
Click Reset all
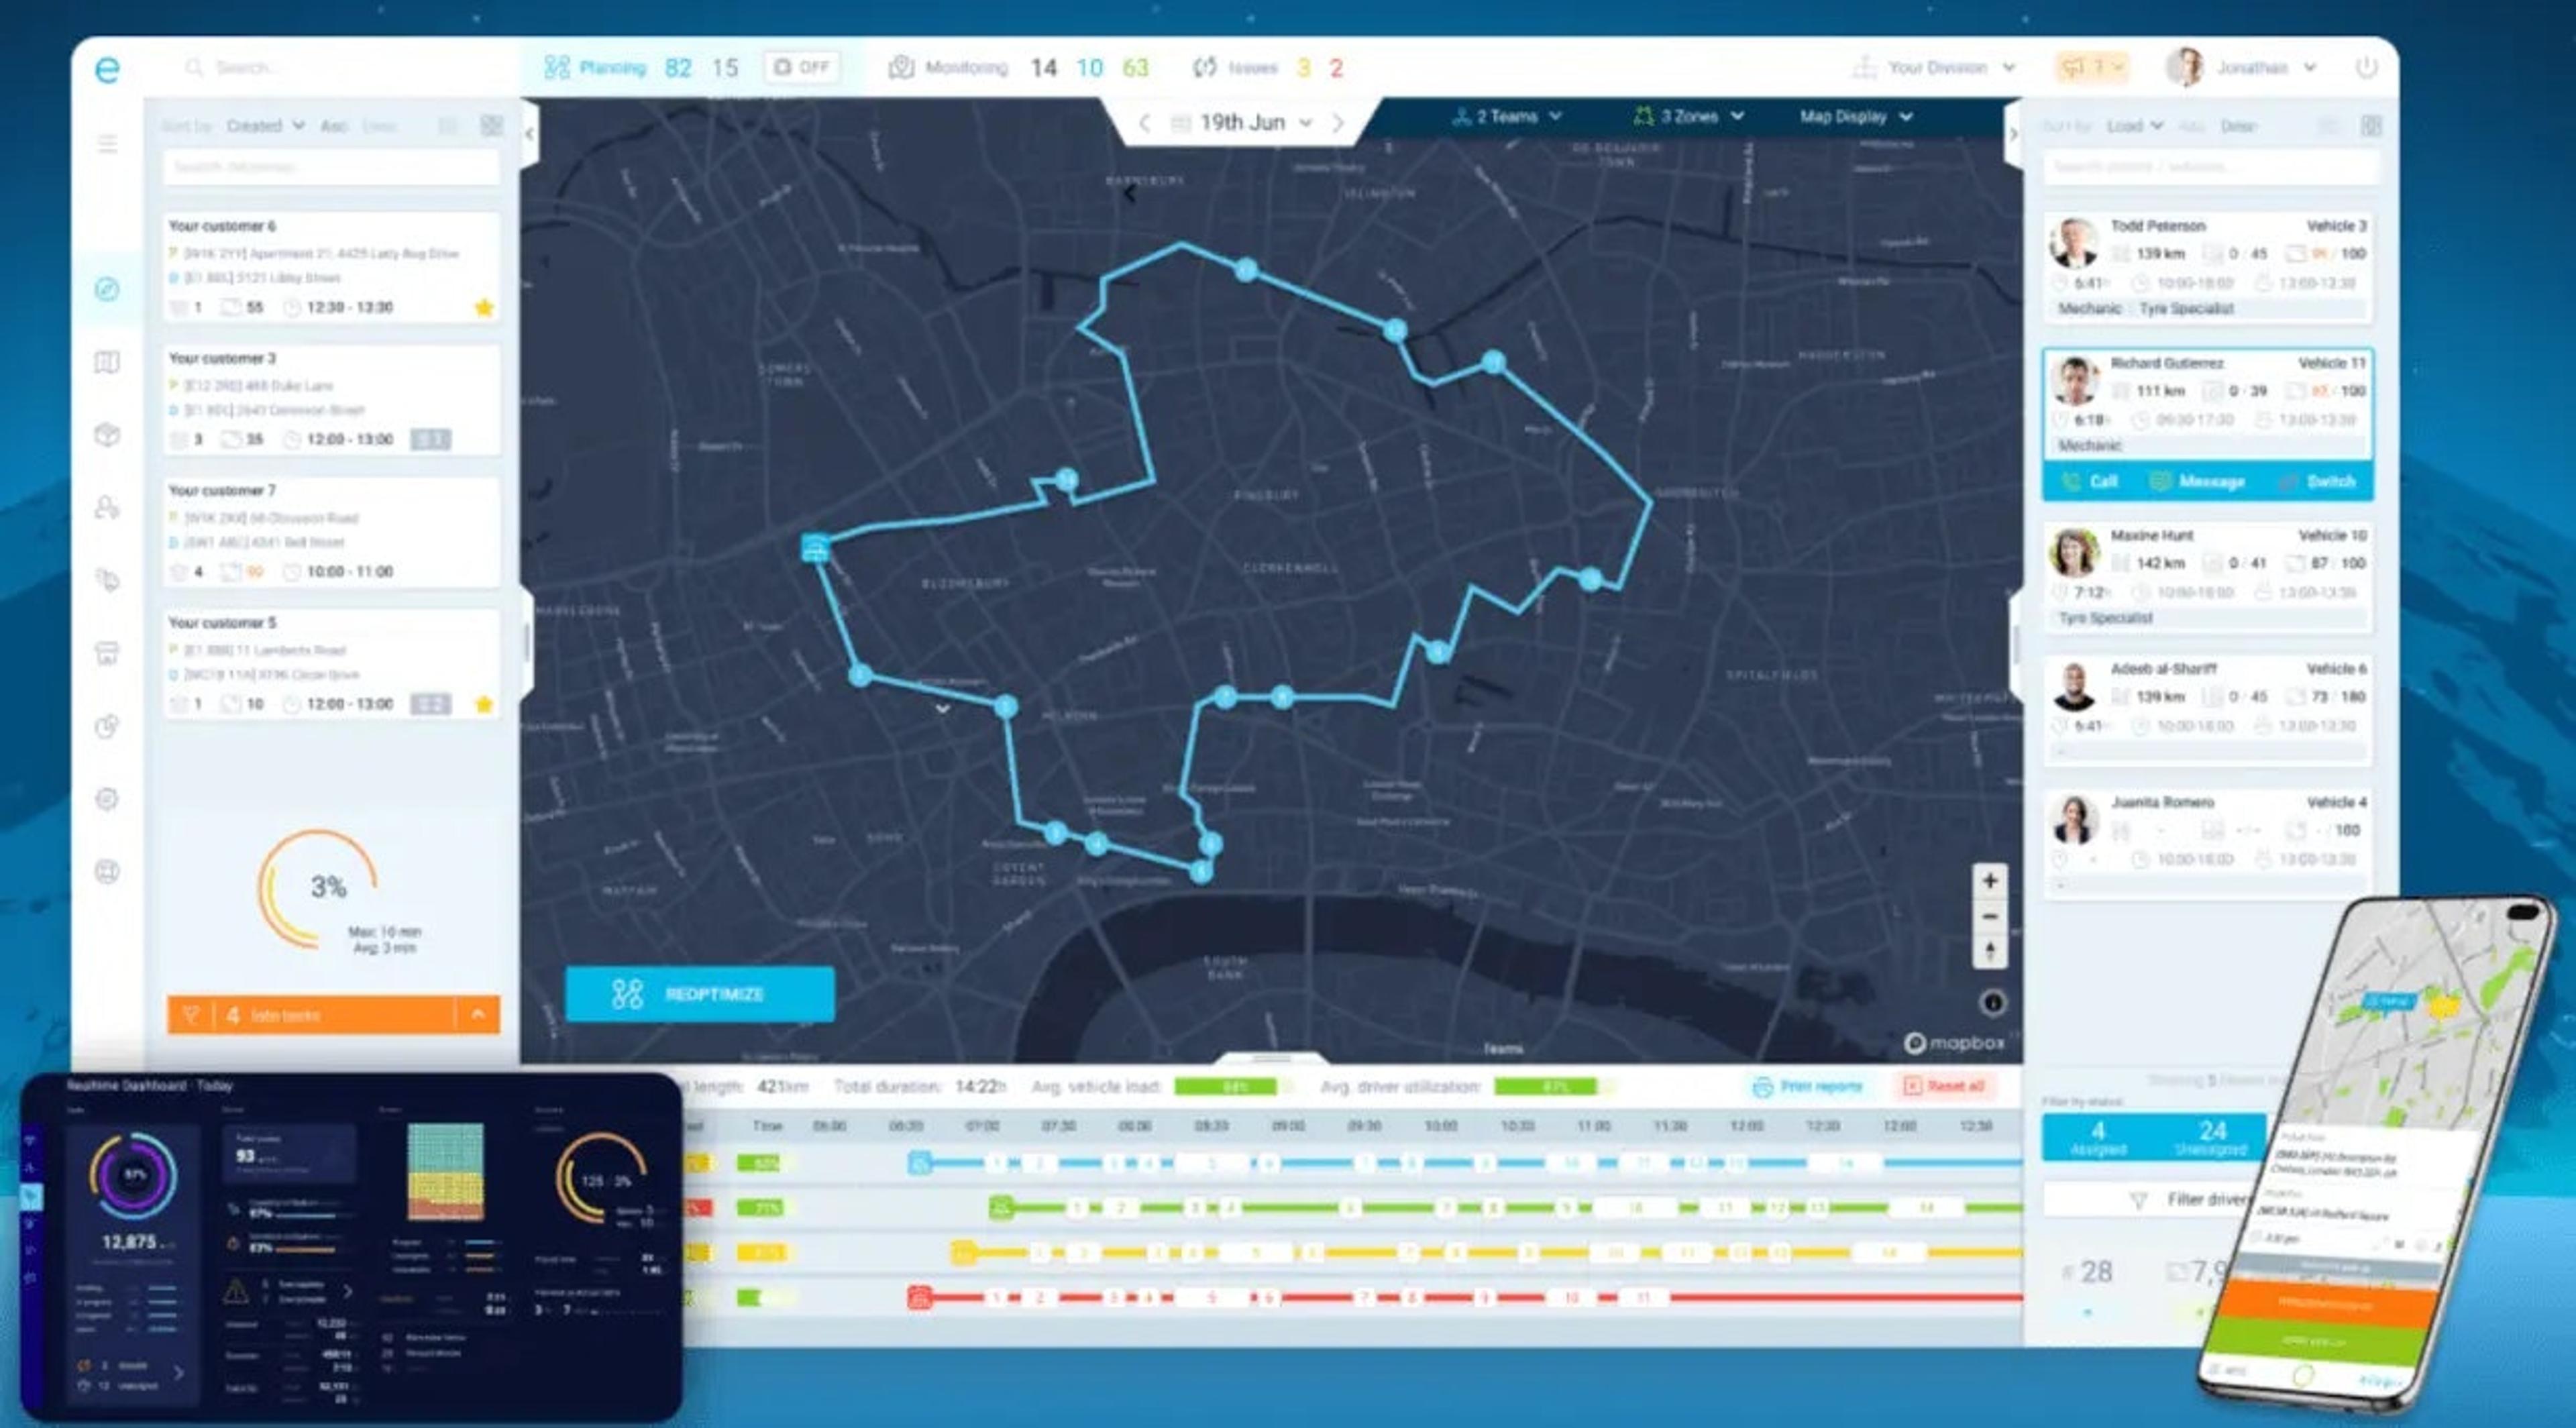pos(1944,1086)
